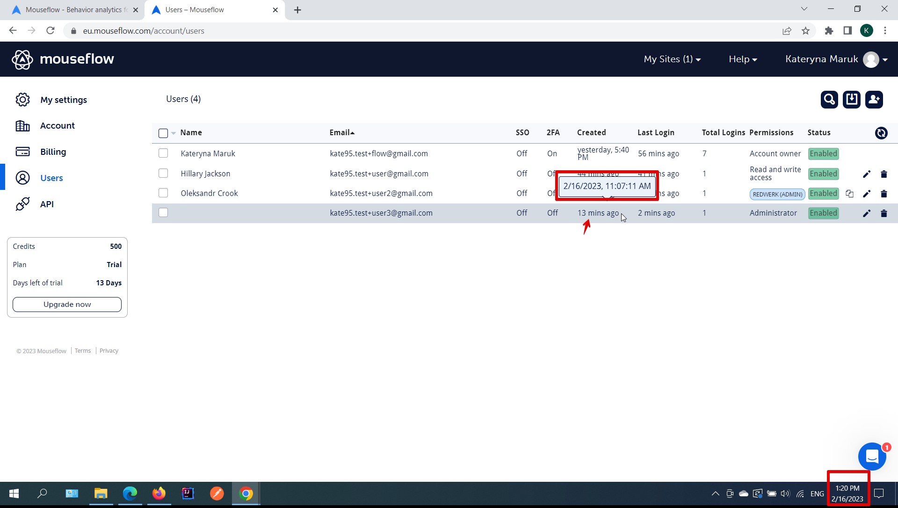The width and height of the screenshot is (898, 508).
Task: Check the Oleksandr Crook row checkbox
Action: pyautogui.click(x=163, y=193)
